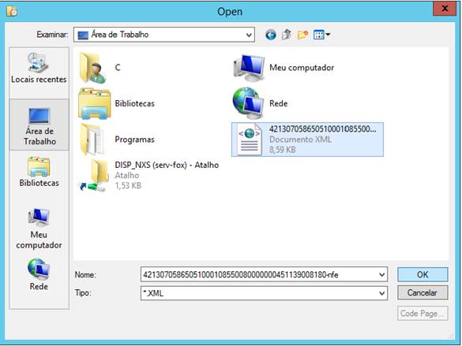462x346 pixels.
Task: Select the Programas folder icon
Action: coord(92,140)
